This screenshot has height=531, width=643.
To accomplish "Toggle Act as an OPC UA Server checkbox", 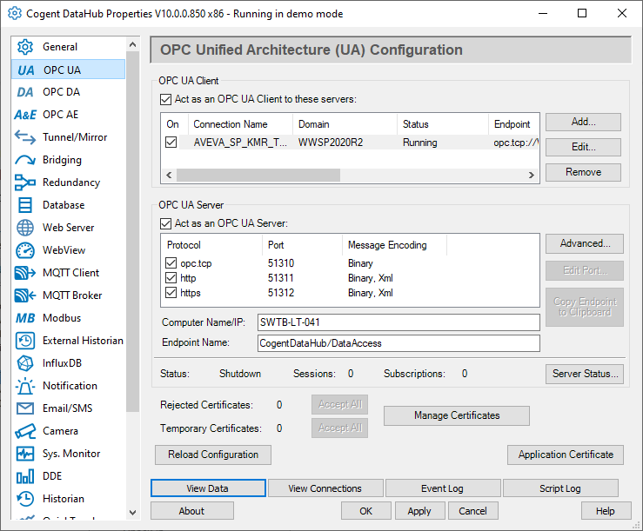I will coord(165,223).
